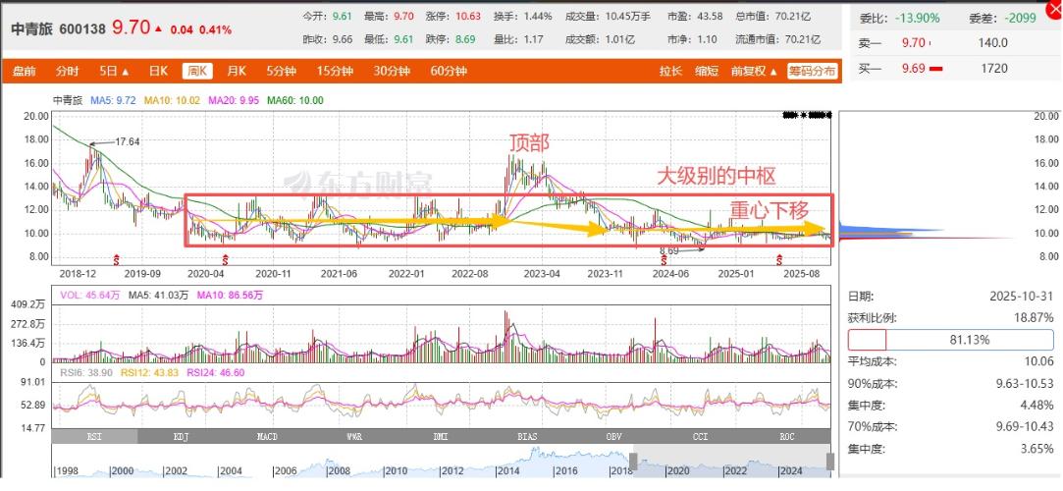Select the DMI indicator tab
This screenshot has width=1063, height=491.
pos(441,437)
